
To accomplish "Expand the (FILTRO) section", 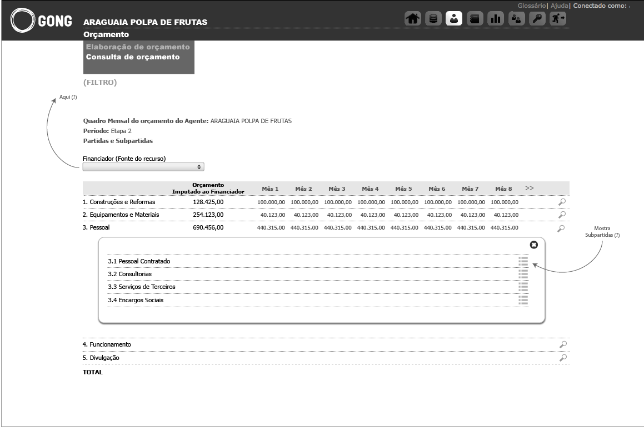I will click(100, 83).
